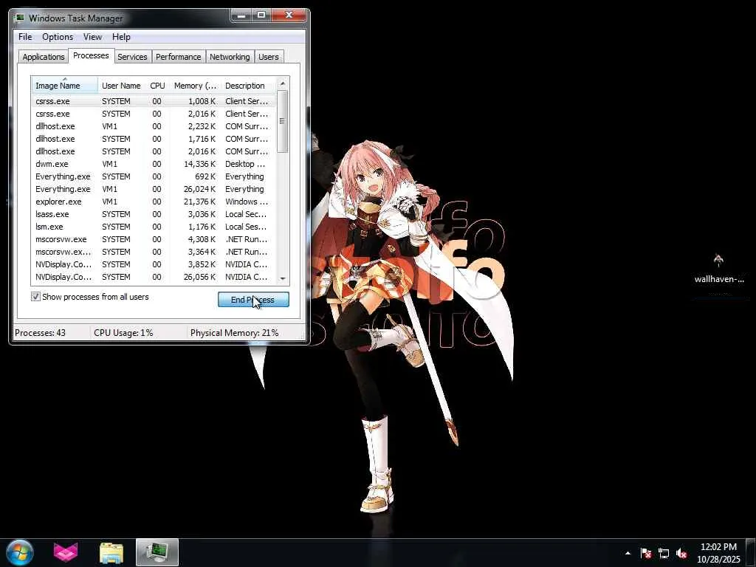Select dllhost.exe row with 1,716 K

pos(154,139)
